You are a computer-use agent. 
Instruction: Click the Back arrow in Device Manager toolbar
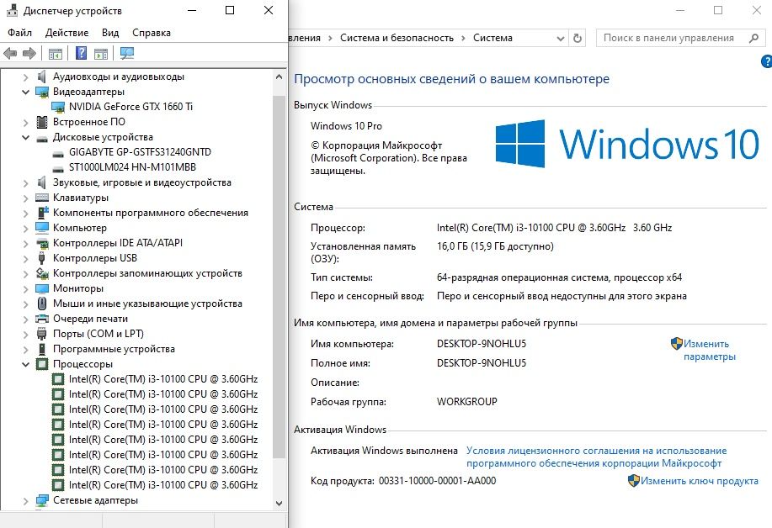click(x=10, y=53)
